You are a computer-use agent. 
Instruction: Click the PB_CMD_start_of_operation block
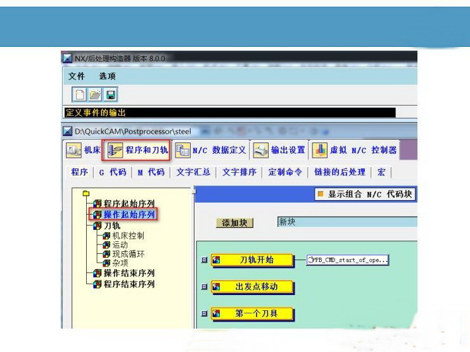[x=347, y=260]
